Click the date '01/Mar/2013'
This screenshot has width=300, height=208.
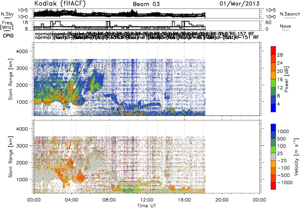point(240,4)
